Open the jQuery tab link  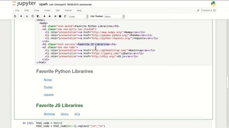click(x=65, y=114)
